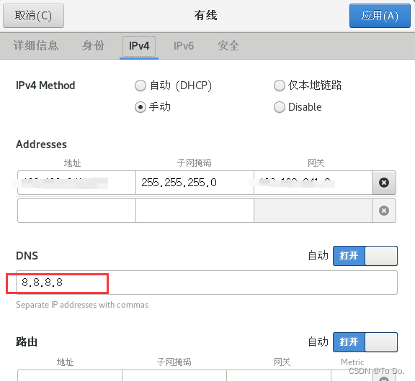Toggle the DNS automatic switch
Screen dimensions: 415x381
coord(365,256)
